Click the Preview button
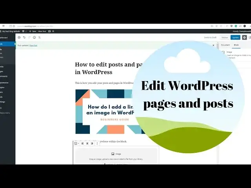251x188 pixels. coord(225,38)
